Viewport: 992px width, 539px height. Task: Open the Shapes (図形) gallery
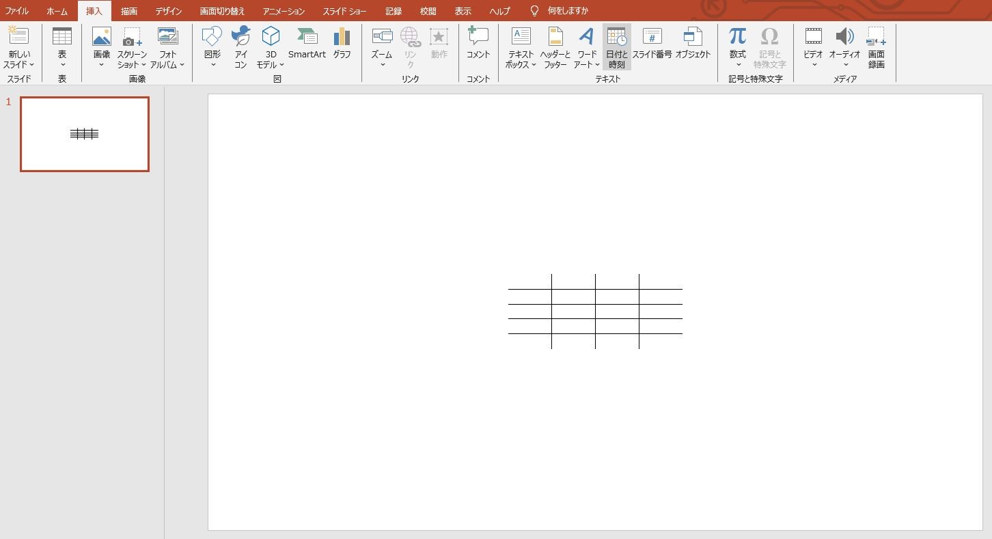point(212,36)
